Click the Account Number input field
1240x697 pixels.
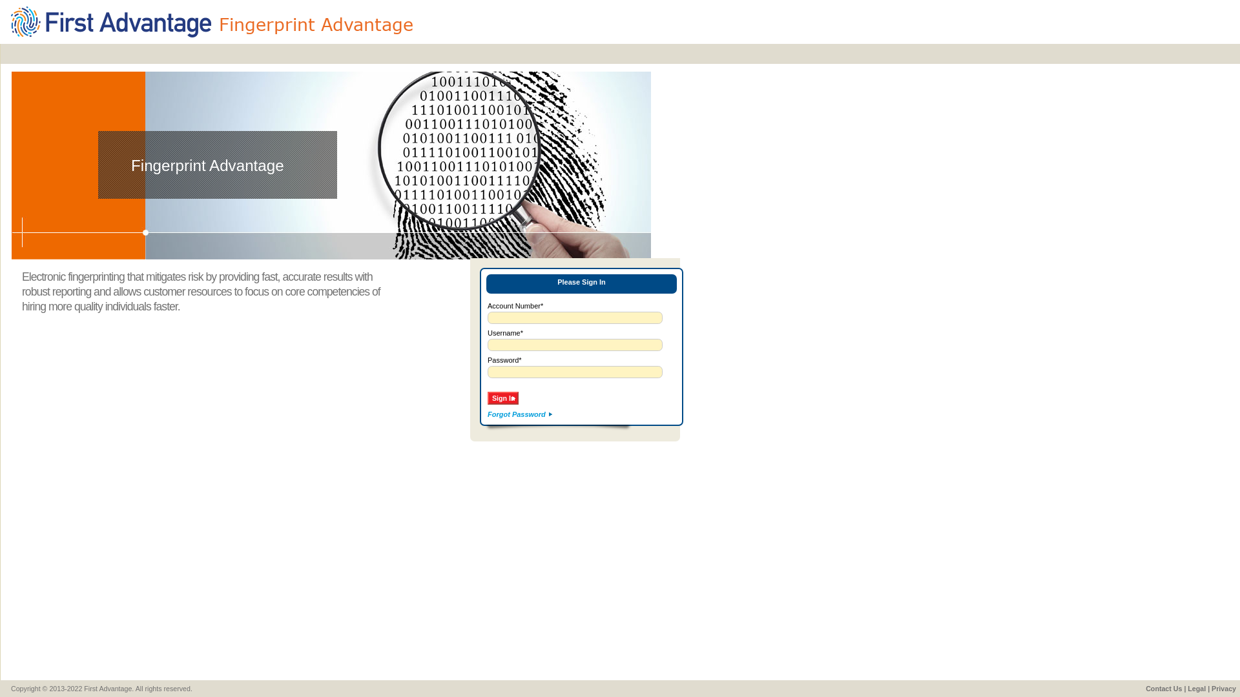(x=575, y=318)
